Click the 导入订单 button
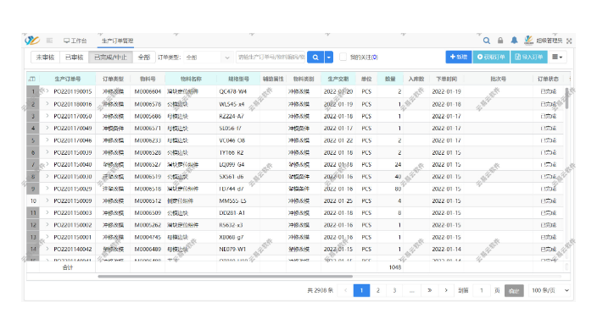The width and height of the screenshot is (597, 335). click(x=529, y=57)
